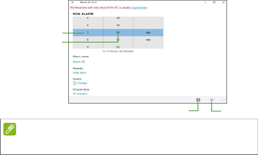Open snooze time 10 minutes selector
The width and height of the screenshot is (258, 155).
[80, 94]
